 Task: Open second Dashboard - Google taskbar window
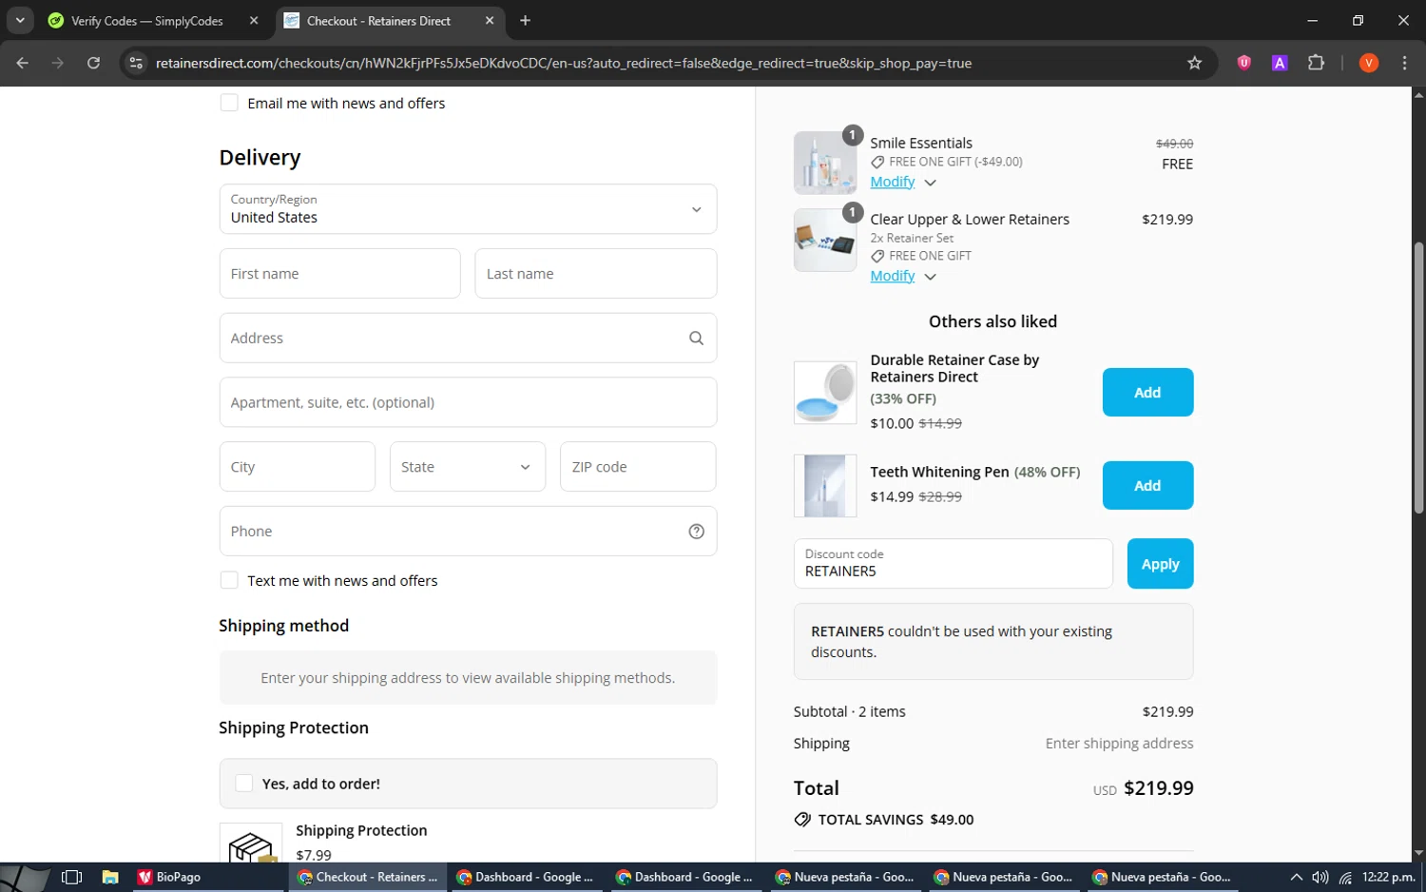684,877
